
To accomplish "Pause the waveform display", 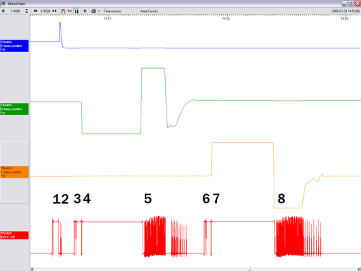I will [x=76, y=12].
